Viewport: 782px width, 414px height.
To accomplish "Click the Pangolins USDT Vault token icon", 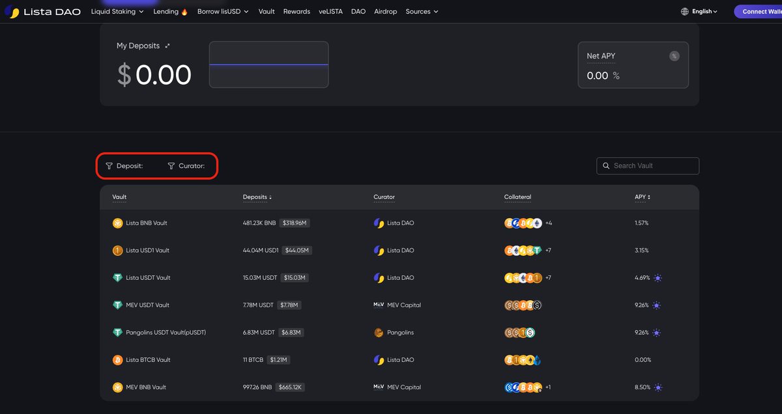I will click(118, 333).
